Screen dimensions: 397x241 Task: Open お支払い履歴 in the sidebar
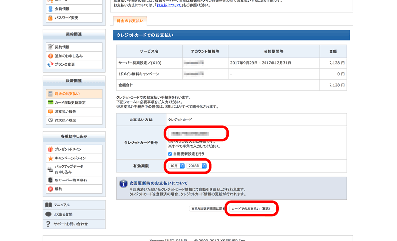pos(74,120)
